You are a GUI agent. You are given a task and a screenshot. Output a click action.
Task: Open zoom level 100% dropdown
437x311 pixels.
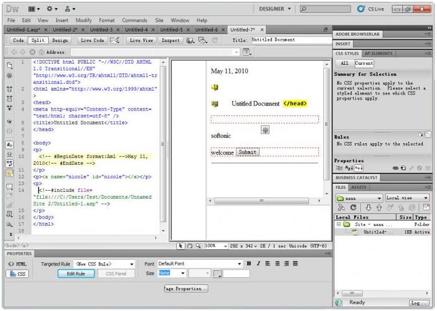(216, 246)
